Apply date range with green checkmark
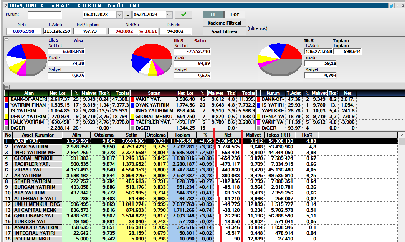405x242 pixels. pyautogui.click(x=183, y=15)
